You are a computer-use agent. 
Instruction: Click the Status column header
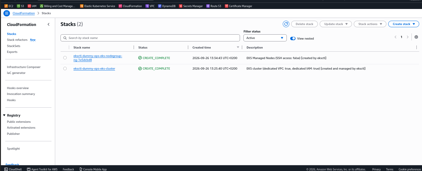tap(143, 48)
